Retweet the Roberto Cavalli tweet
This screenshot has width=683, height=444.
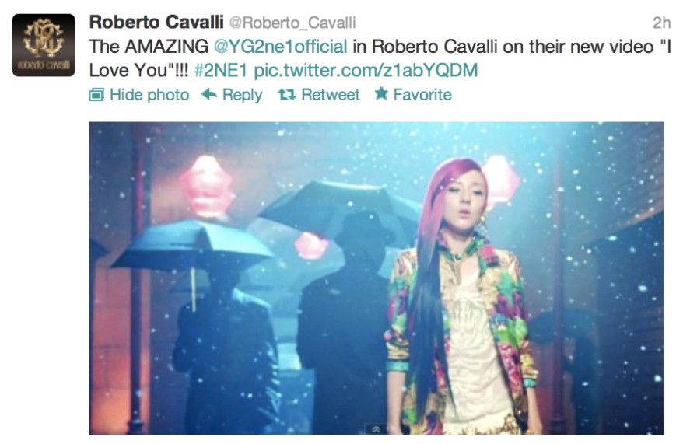pyautogui.click(x=331, y=94)
